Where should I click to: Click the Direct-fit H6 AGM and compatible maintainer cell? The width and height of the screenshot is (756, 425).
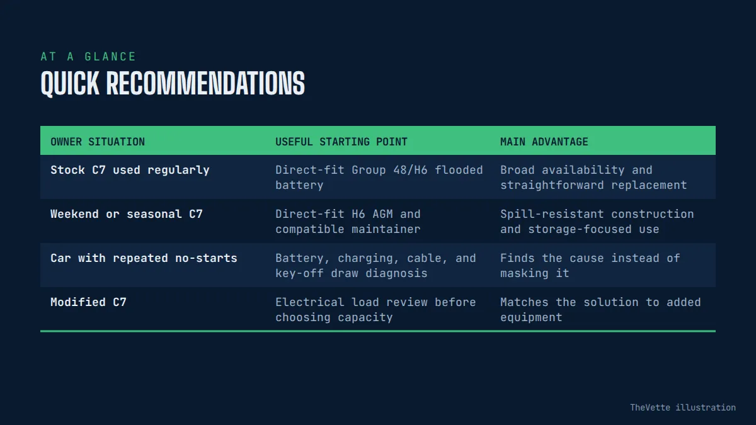[x=348, y=222]
